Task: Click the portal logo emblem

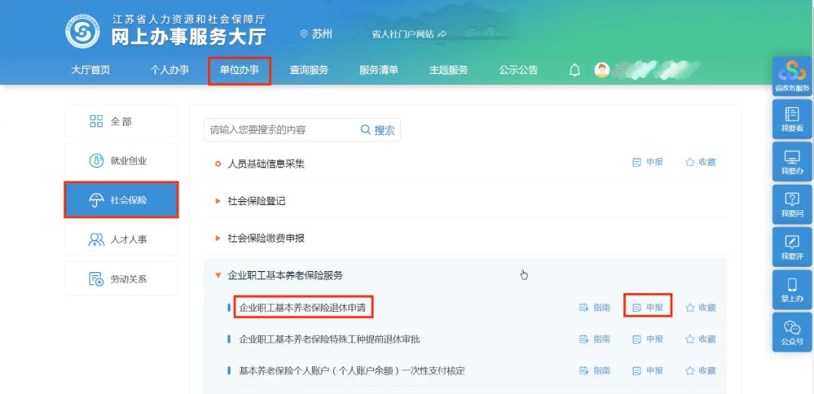Action: [83, 32]
